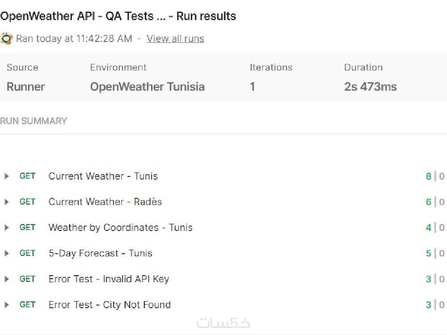Click the RUN SUMMARY section header
Screen dimensions: 447x335
click(x=34, y=121)
